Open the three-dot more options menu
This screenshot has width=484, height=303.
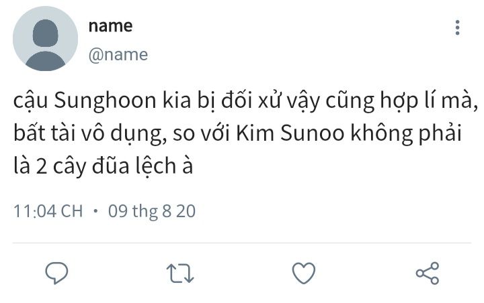pyautogui.click(x=458, y=27)
